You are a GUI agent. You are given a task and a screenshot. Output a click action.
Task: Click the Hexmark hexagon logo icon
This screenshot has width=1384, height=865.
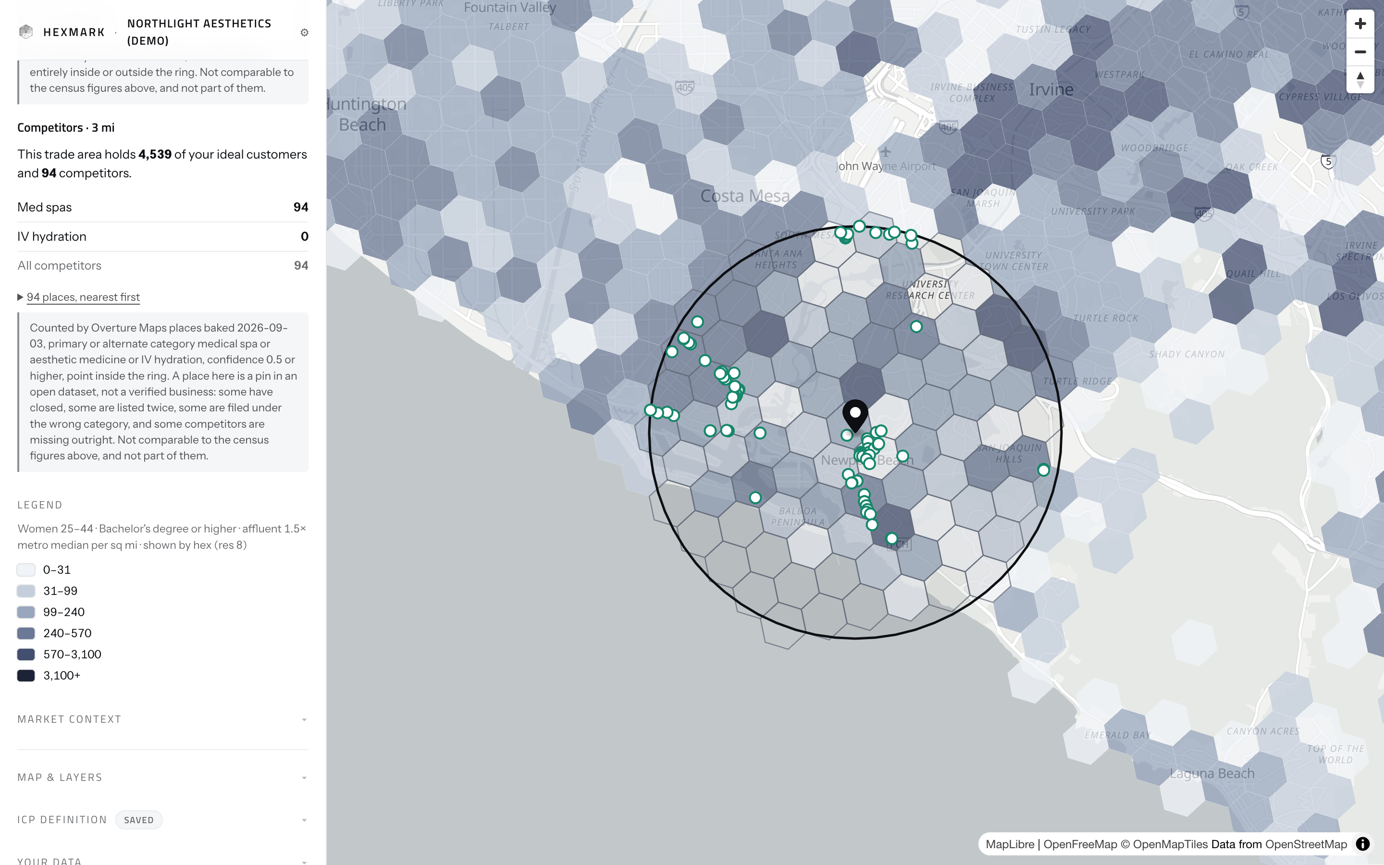tap(26, 32)
